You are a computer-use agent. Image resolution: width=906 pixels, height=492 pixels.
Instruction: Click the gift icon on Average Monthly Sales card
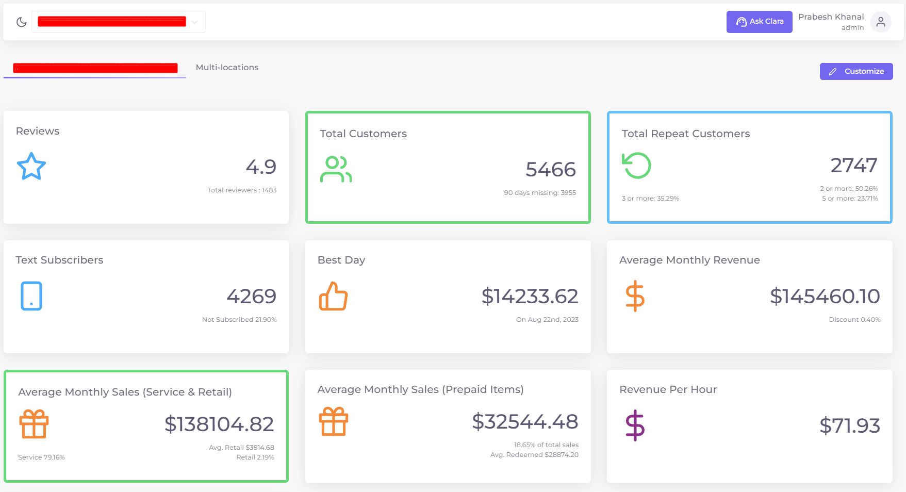tap(34, 424)
